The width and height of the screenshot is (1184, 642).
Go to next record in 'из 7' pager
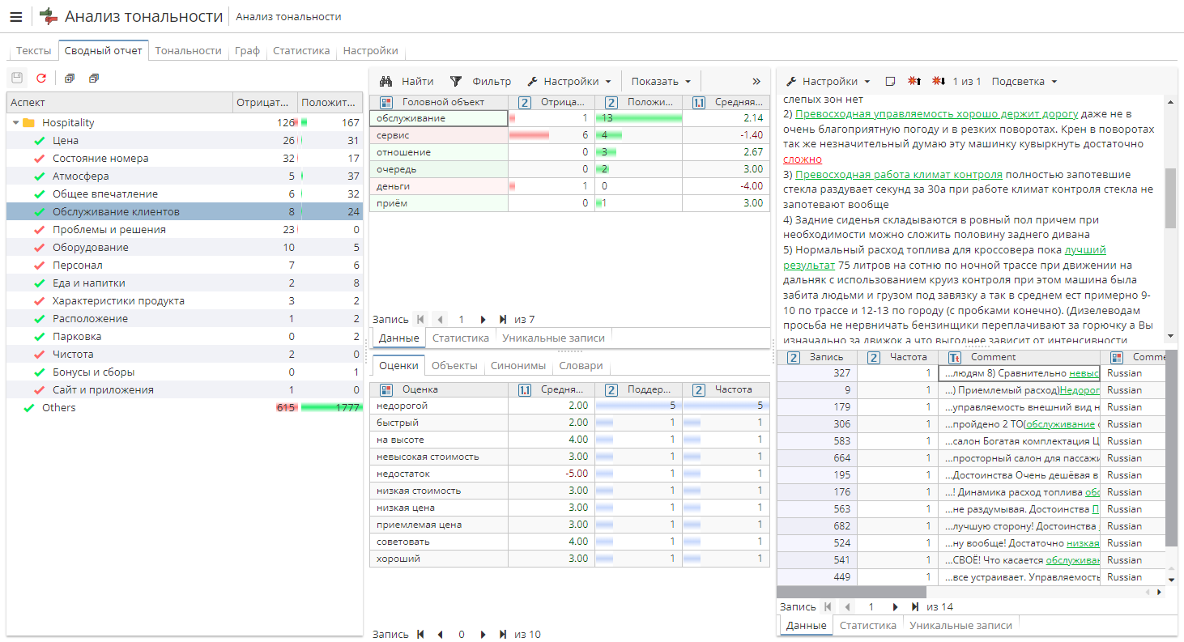483,320
